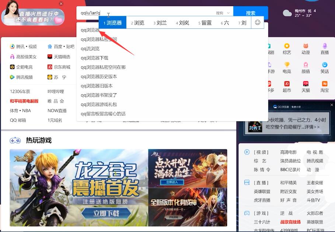Choose suggestion qq留言板留言暖心的话
This screenshot has width=335, height=232.
tap(103, 114)
